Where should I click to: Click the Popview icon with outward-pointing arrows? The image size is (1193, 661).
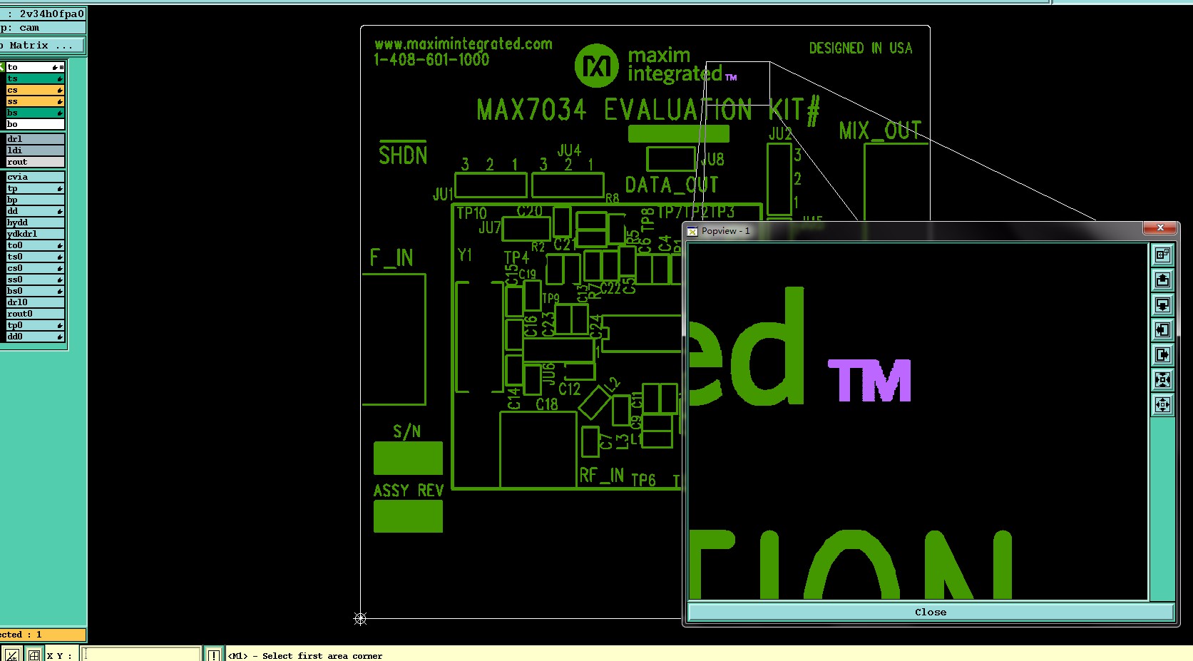1162,404
